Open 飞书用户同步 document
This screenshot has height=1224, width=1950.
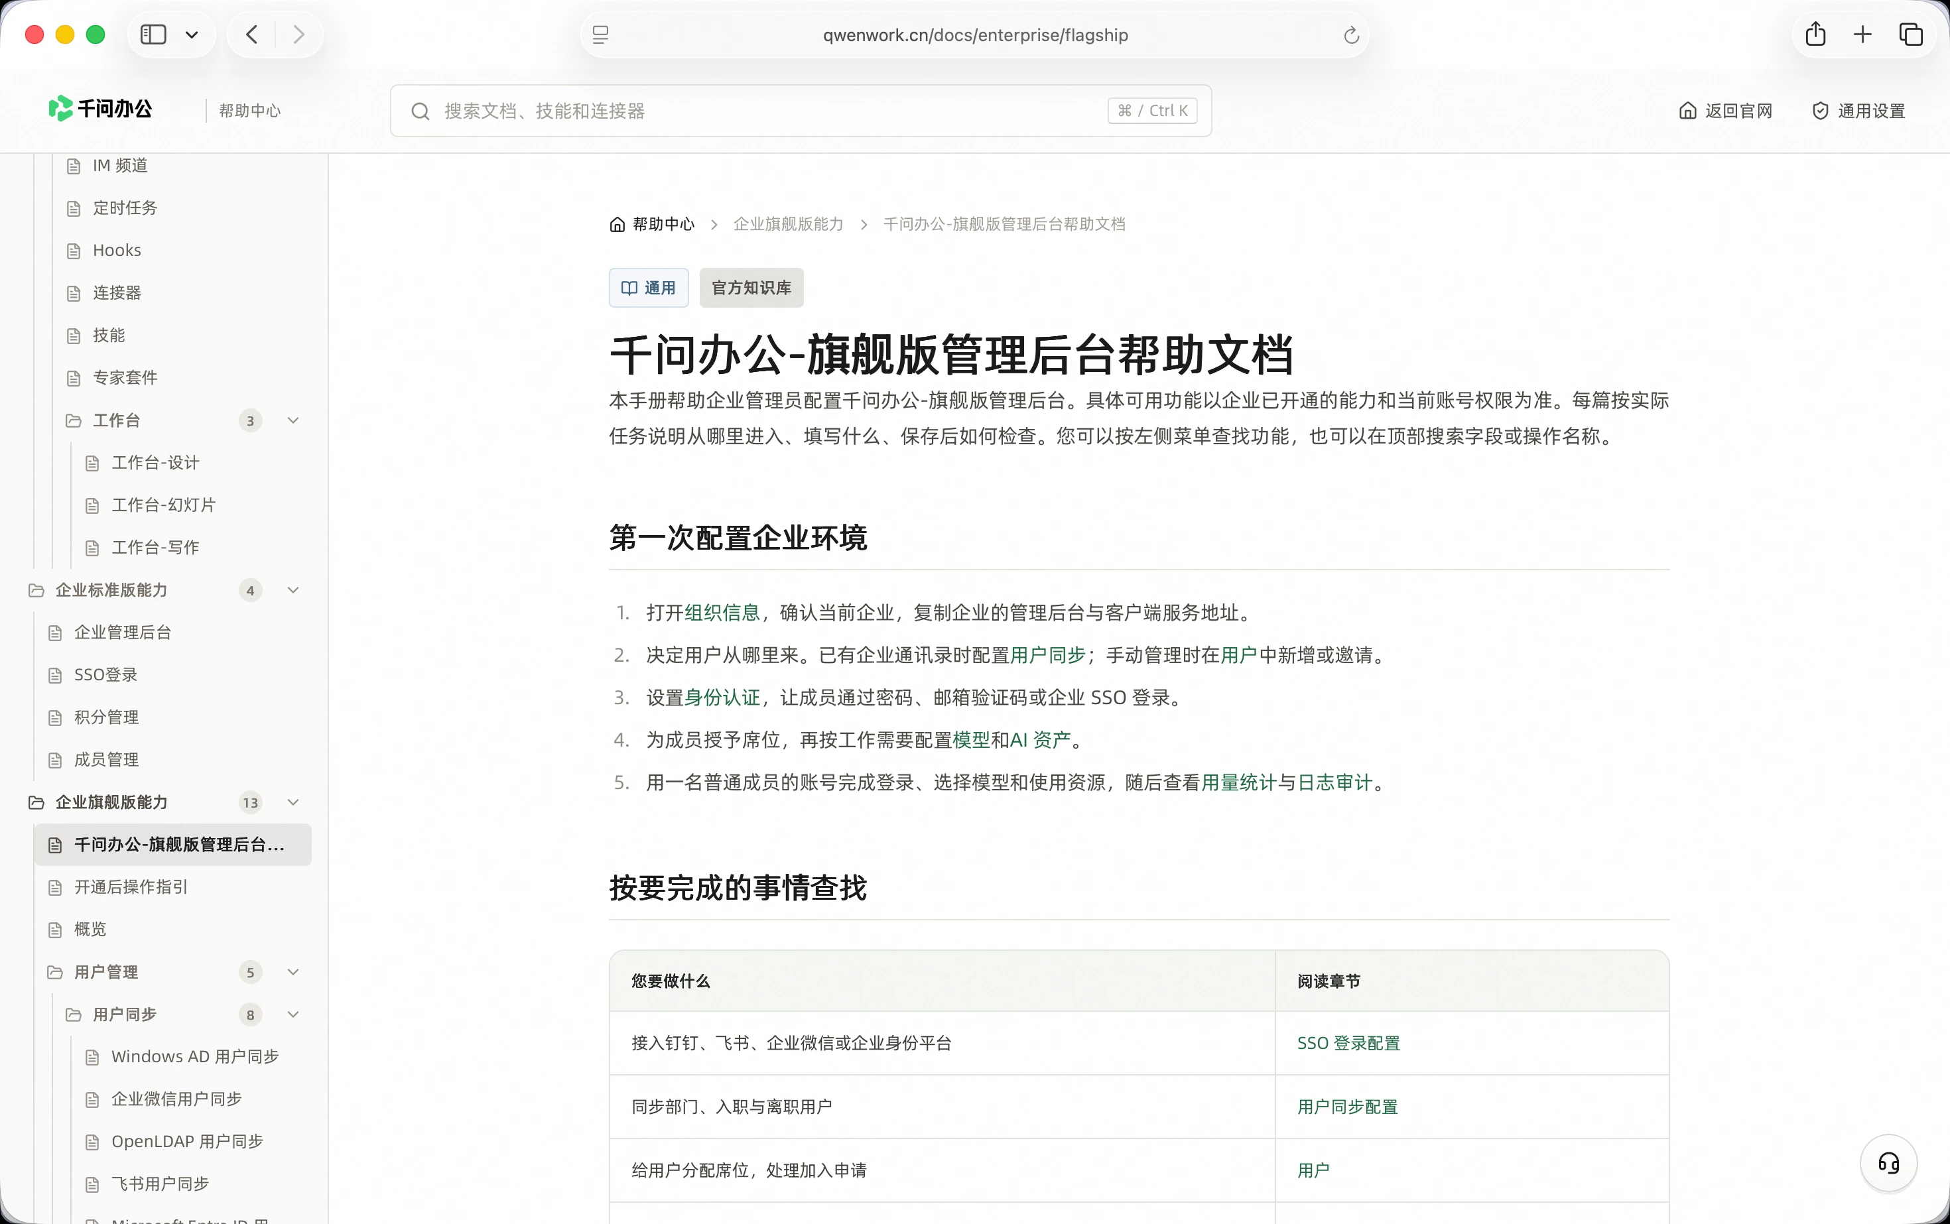pyautogui.click(x=160, y=1184)
